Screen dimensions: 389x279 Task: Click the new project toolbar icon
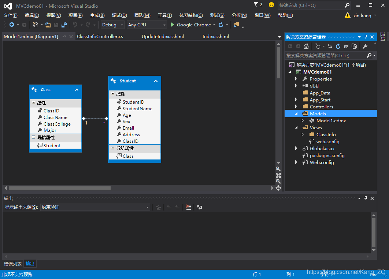35,25
